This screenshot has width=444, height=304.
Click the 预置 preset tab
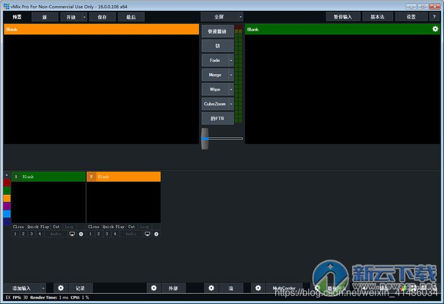pos(17,17)
